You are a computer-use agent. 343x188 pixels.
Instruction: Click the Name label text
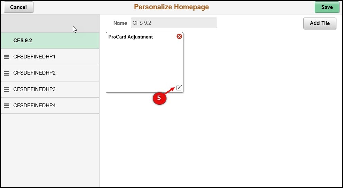(120, 23)
